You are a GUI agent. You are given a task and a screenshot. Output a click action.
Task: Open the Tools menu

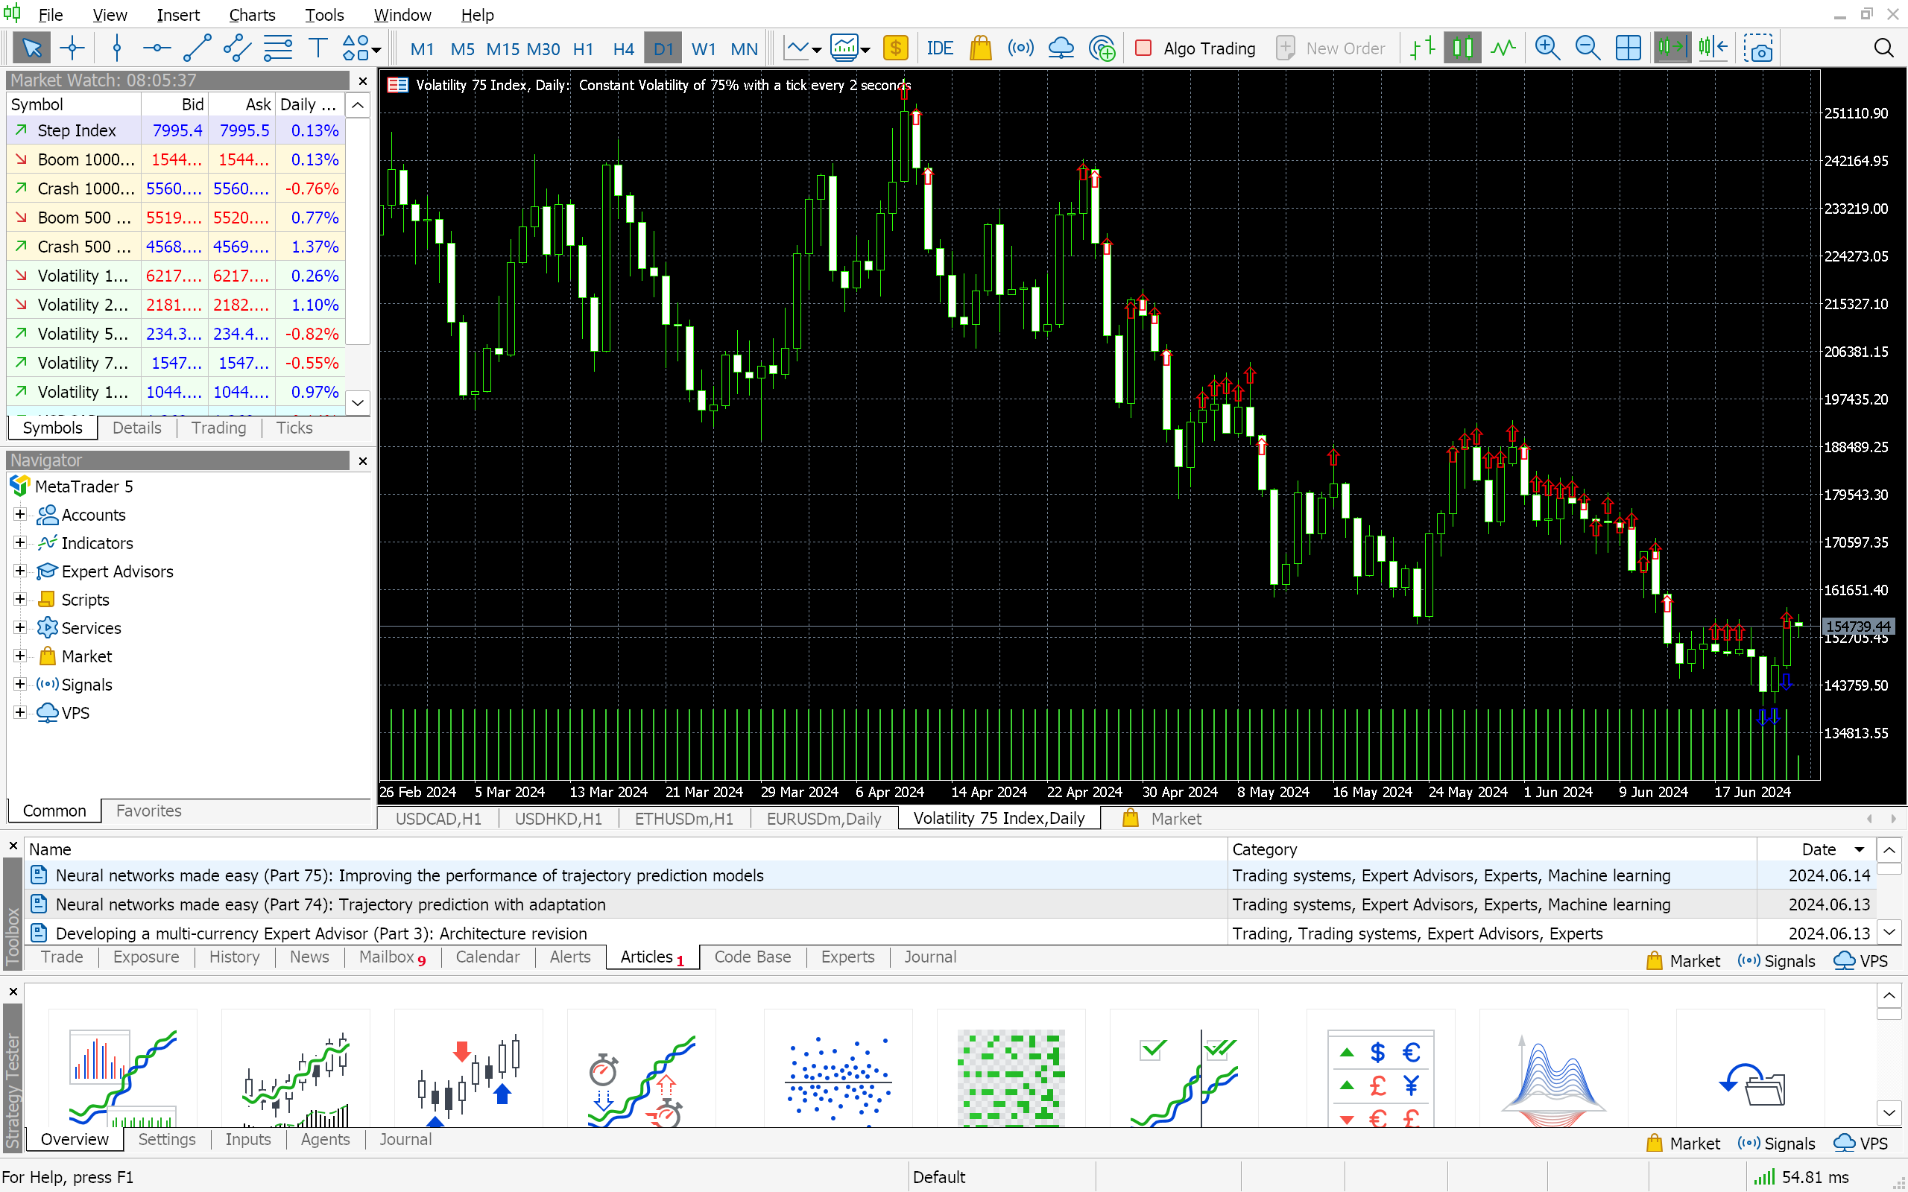(x=324, y=15)
